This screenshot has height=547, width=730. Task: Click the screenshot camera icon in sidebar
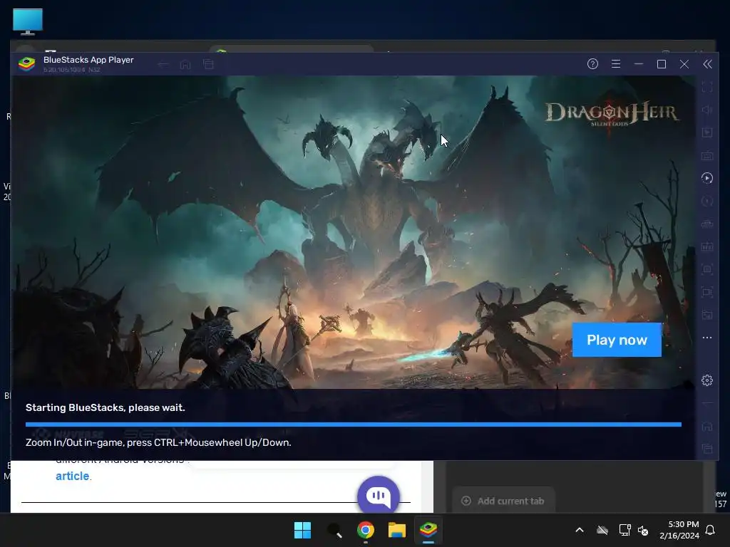point(706,269)
